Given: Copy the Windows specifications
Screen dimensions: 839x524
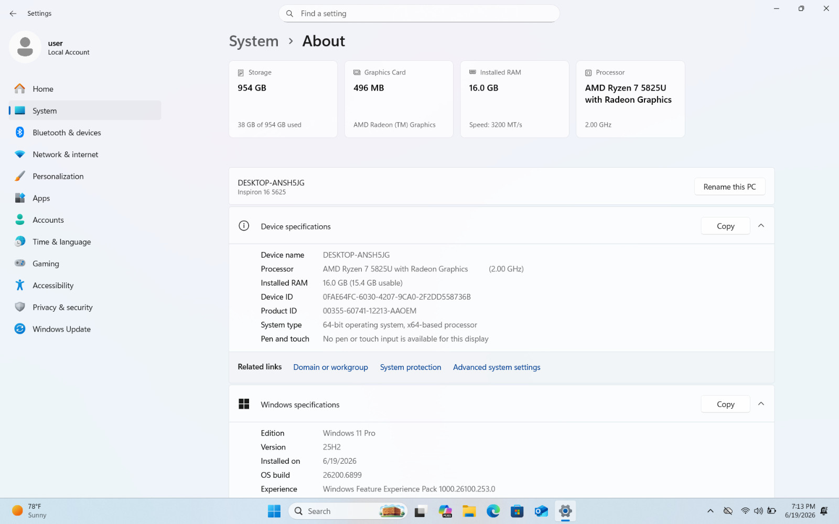Looking at the screenshot, I should coord(725,405).
